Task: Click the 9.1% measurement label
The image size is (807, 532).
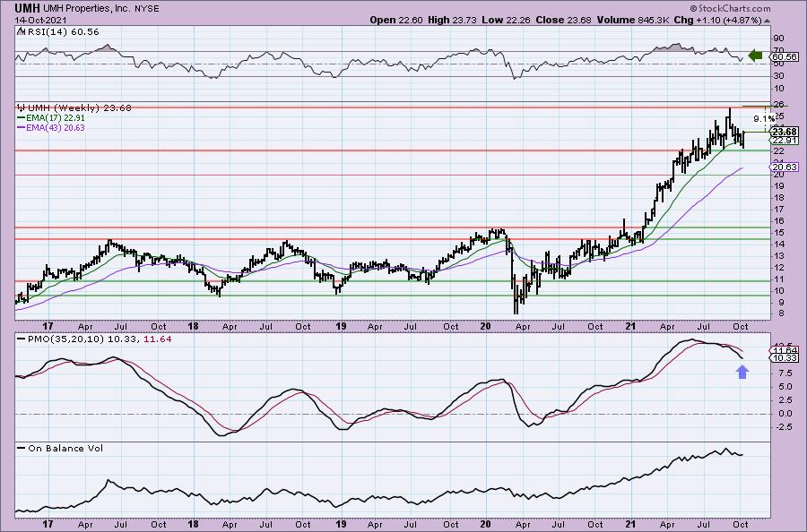Action: point(764,119)
